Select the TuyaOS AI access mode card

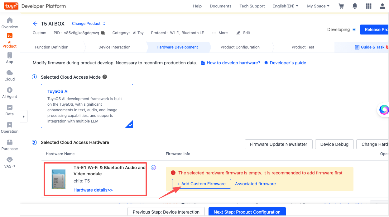tap(87, 106)
